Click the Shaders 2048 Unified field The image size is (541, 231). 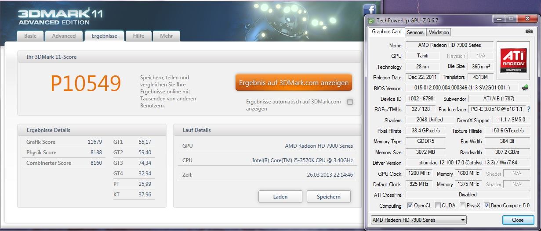430,120
